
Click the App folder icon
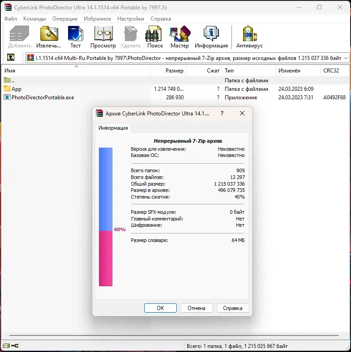(x=7, y=89)
